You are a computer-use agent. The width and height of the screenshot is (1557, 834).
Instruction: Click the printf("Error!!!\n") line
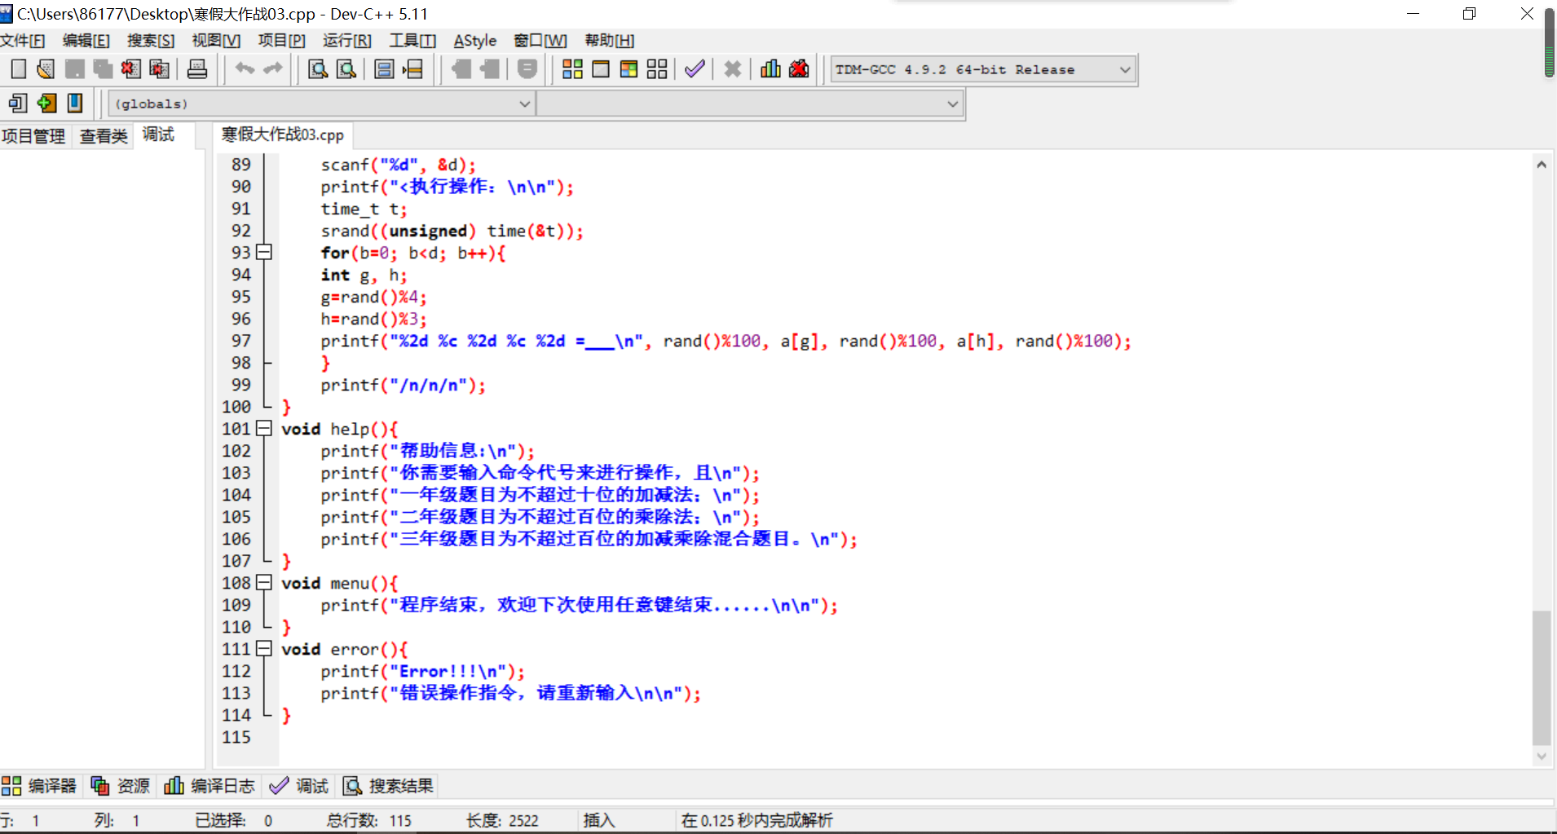point(423,671)
